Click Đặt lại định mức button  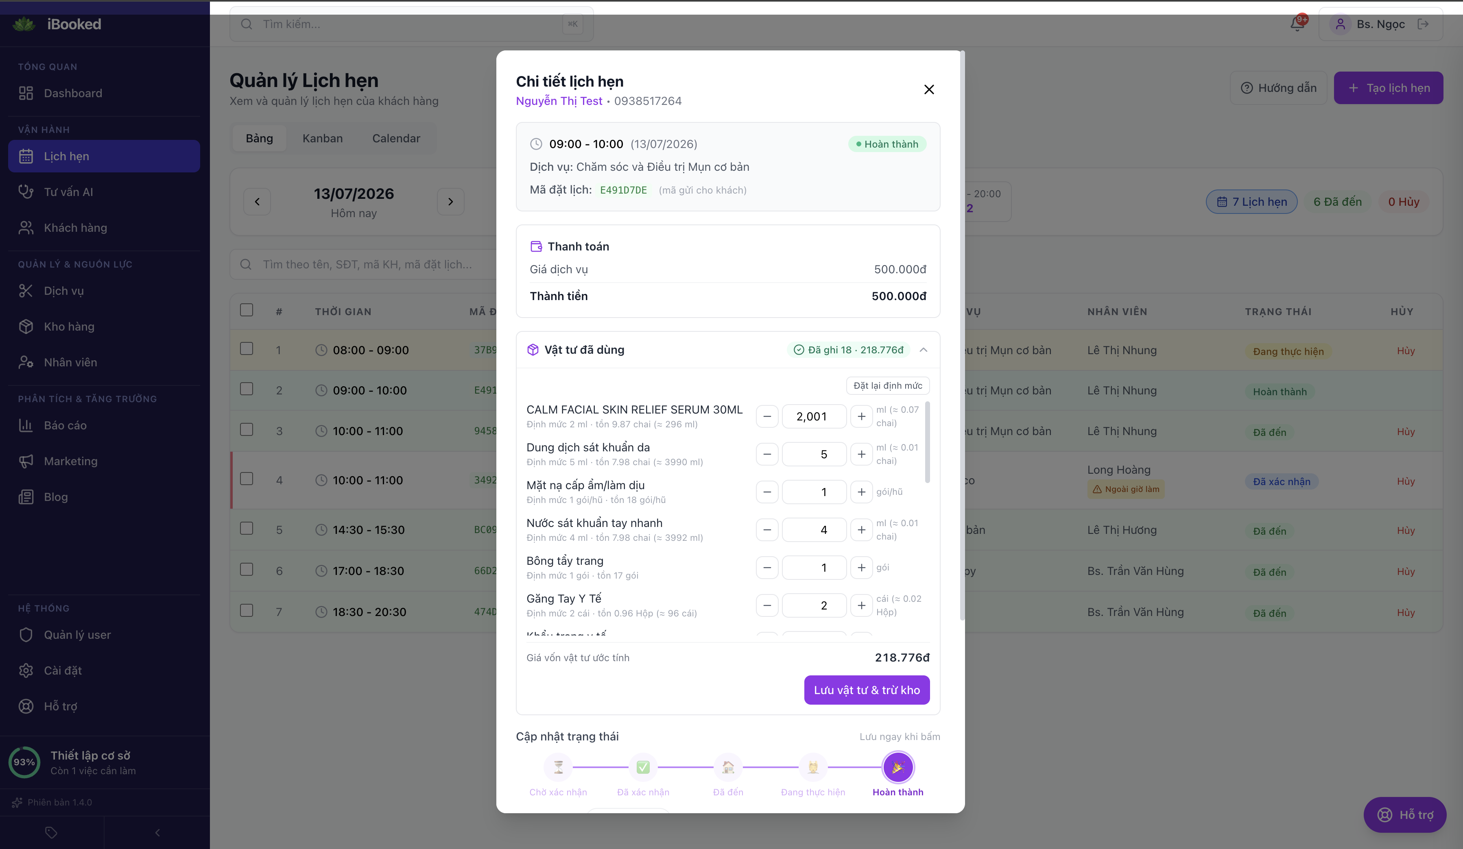pyautogui.click(x=888, y=386)
